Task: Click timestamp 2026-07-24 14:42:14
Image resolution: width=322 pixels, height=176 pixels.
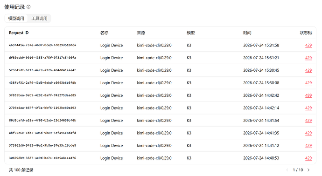Action: (261, 108)
